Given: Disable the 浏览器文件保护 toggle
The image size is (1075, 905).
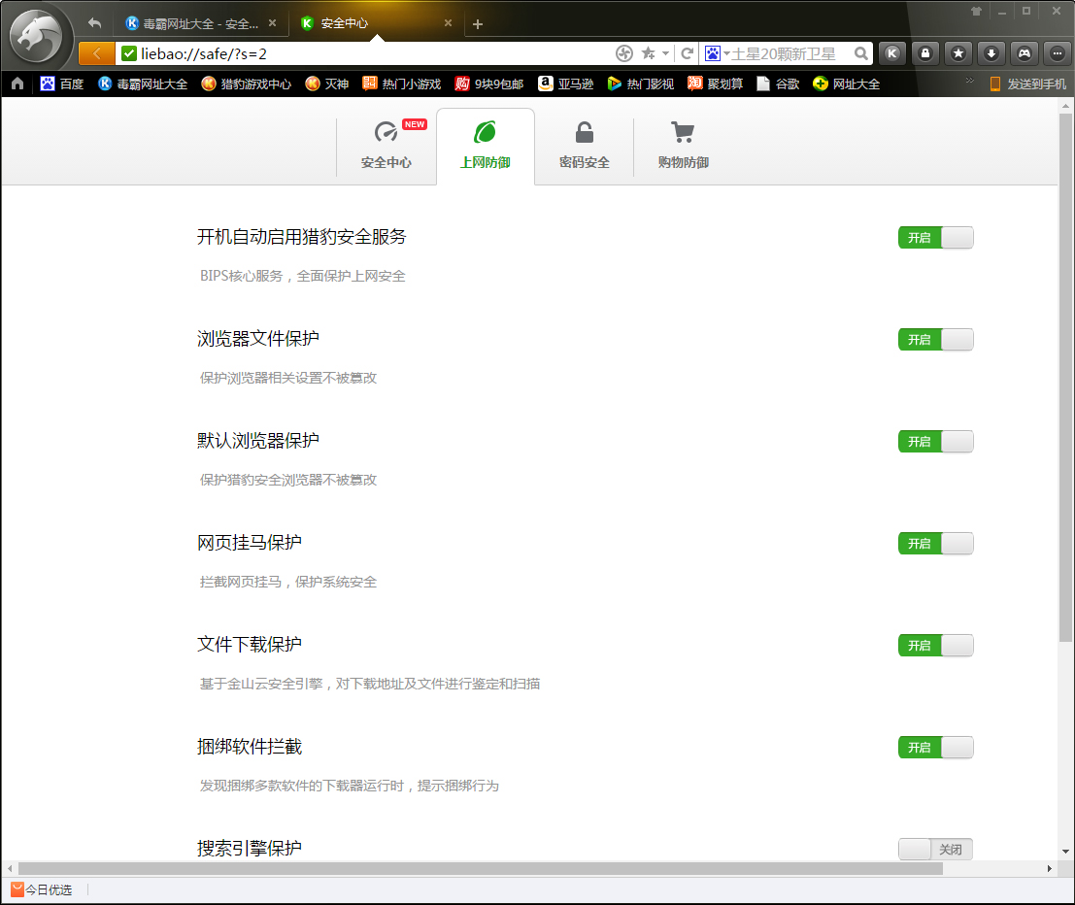Looking at the screenshot, I should pyautogui.click(x=935, y=339).
